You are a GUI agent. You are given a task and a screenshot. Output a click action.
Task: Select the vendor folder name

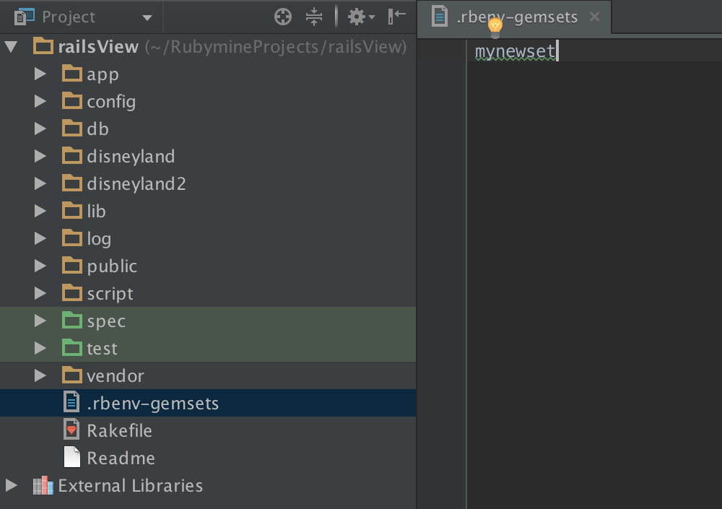point(115,376)
